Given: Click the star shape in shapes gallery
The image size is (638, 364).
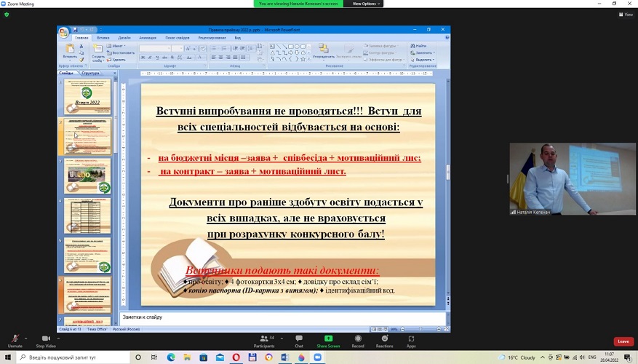Looking at the screenshot, I should point(303,59).
